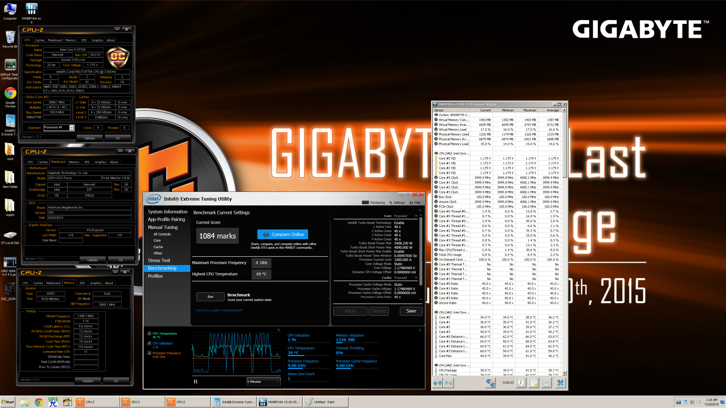The width and height of the screenshot is (726, 408).
Task: Click wrench icon above XTU monitor stats panel
Action: (x=420, y=330)
